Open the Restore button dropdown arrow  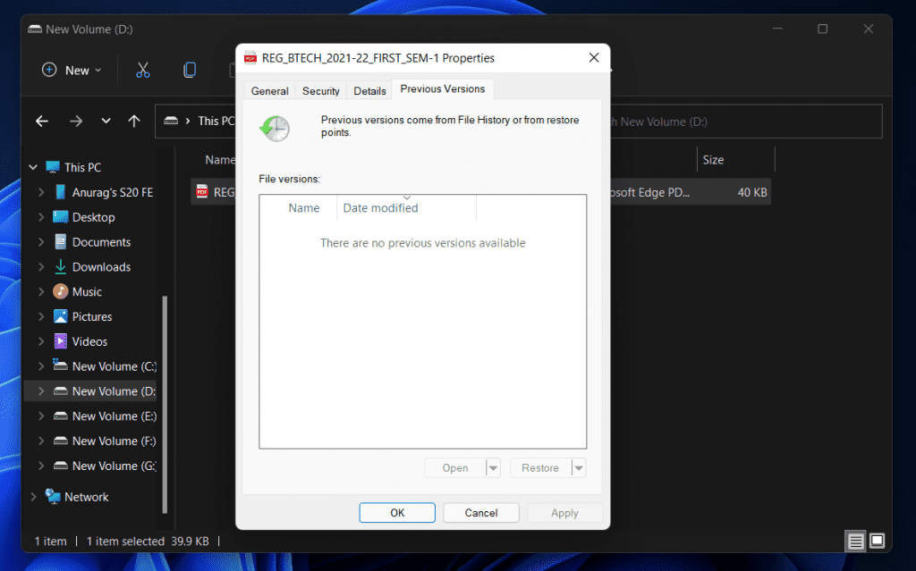[579, 467]
